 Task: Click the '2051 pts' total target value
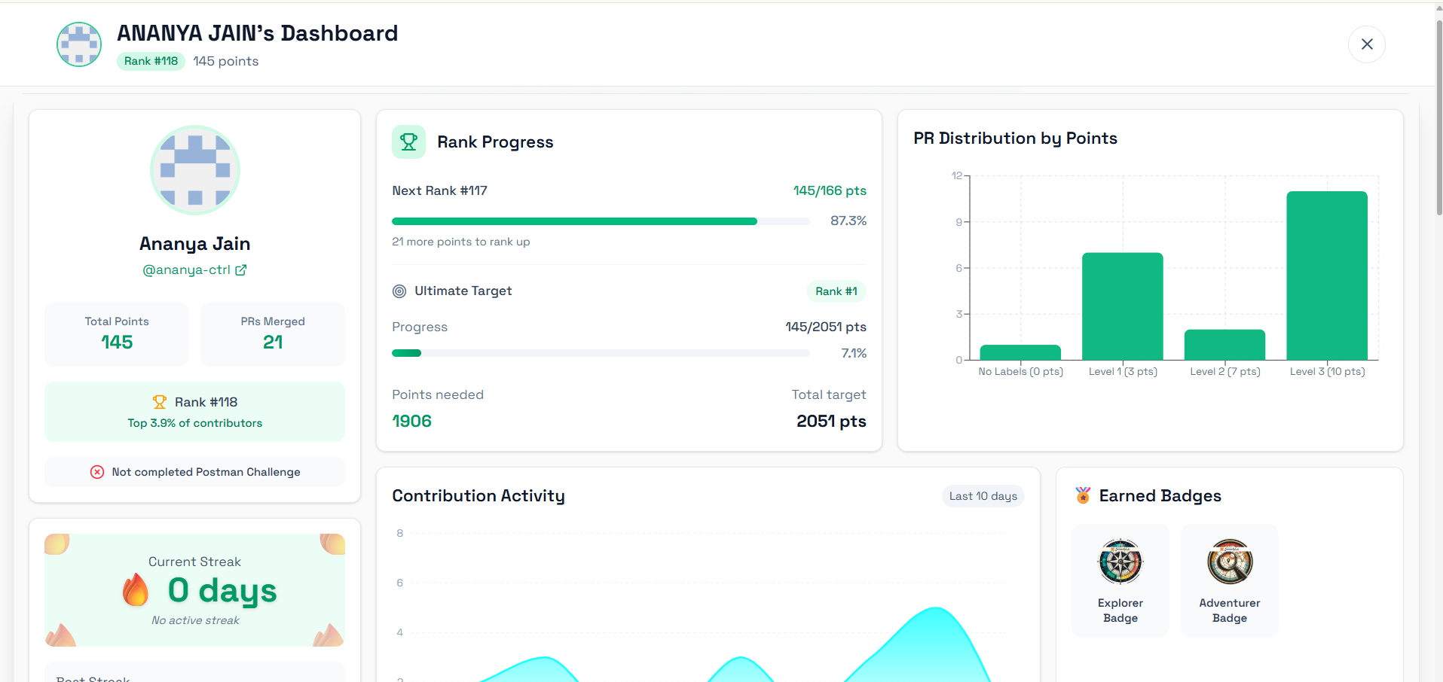coord(831,421)
